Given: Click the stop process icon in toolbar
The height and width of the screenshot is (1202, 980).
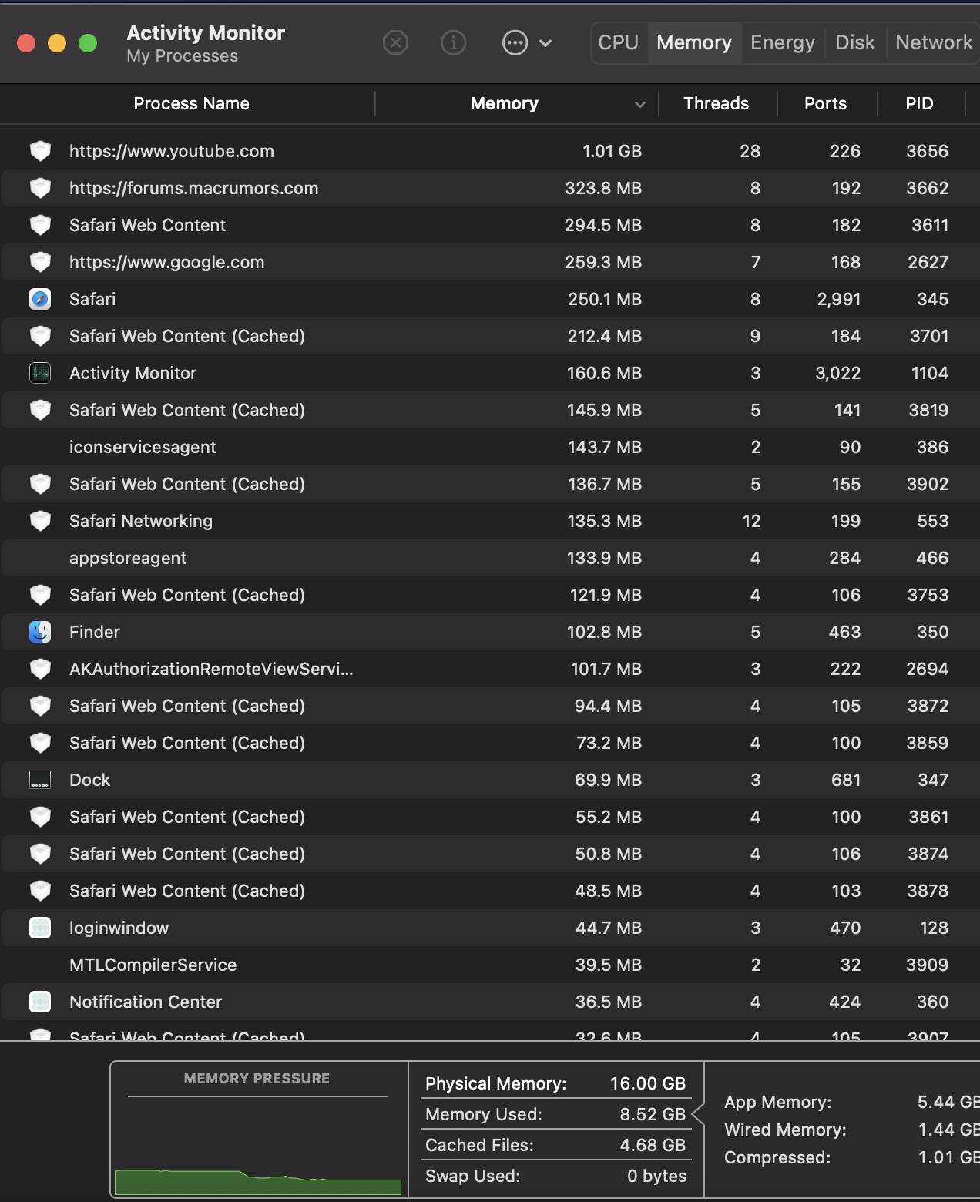Looking at the screenshot, I should pyautogui.click(x=395, y=42).
